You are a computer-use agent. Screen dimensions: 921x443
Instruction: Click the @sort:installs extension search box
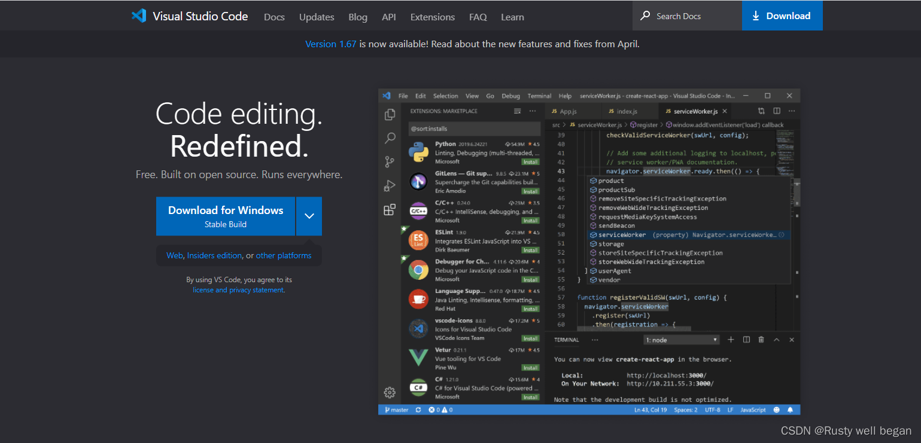(x=474, y=129)
